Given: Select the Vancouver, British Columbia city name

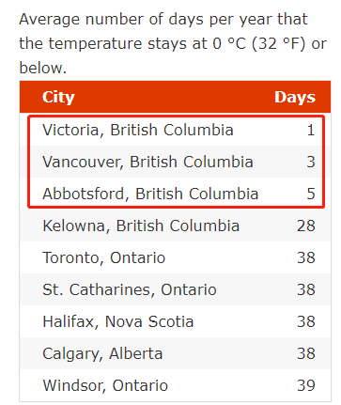Looking at the screenshot, I should click(x=147, y=162).
